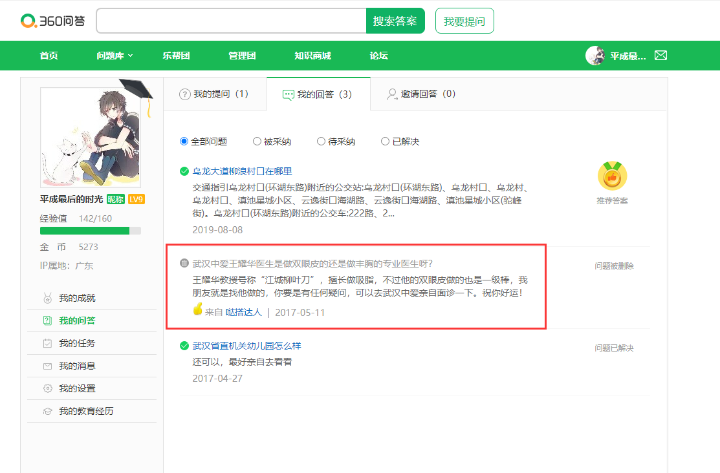
Task: Click the thumbs-up icon near 来自 哒搭达人
Action: coord(197,310)
